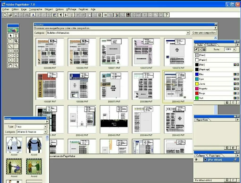The width and height of the screenshot is (241, 183).
Task: Select the Polygon Frame tool
Action: coord(16,60)
